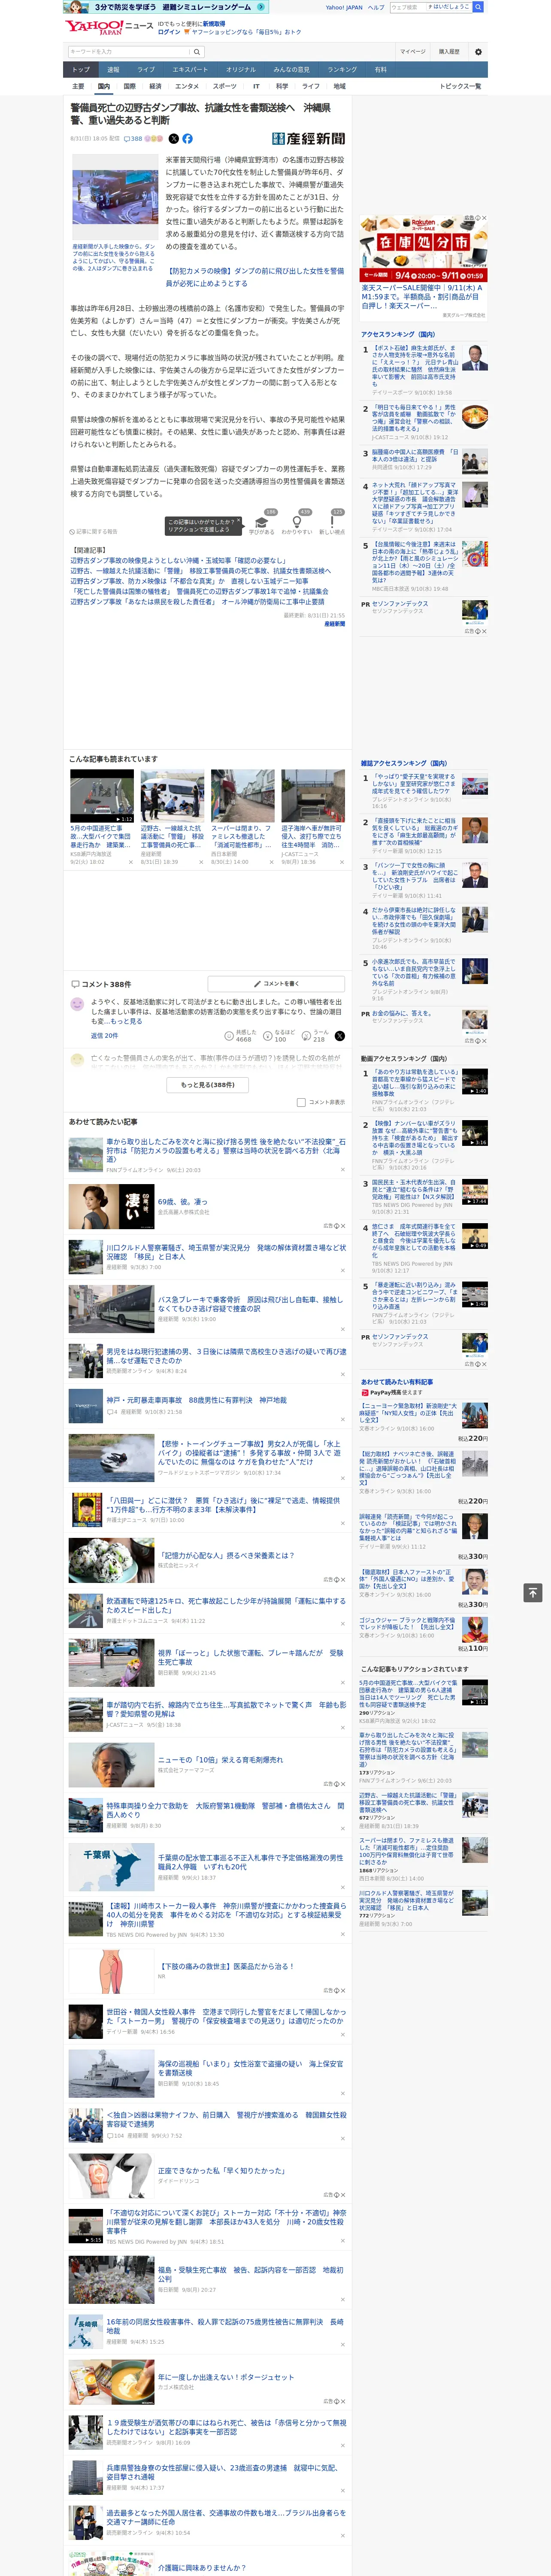Screen dimensions: 551x2576
Task: Click the トピックス一覧 link
Action: (x=460, y=86)
